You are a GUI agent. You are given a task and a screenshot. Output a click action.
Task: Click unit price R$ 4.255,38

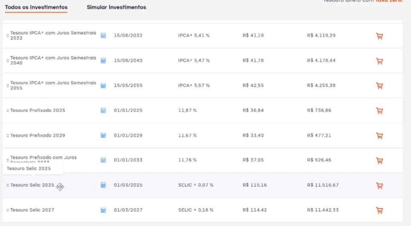321,86
